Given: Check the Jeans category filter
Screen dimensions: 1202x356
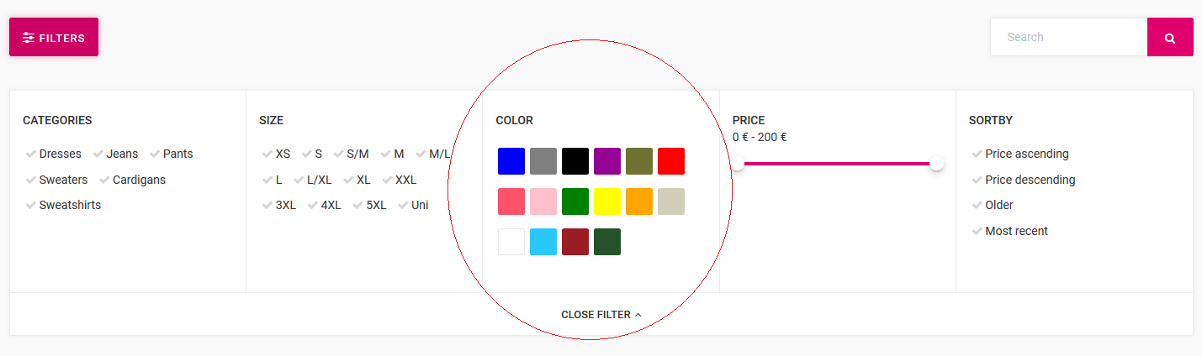Looking at the screenshot, I should [115, 154].
